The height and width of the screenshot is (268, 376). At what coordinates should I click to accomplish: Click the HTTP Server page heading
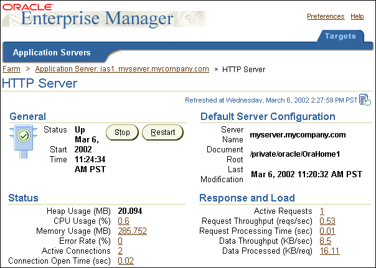[x=40, y=83]
